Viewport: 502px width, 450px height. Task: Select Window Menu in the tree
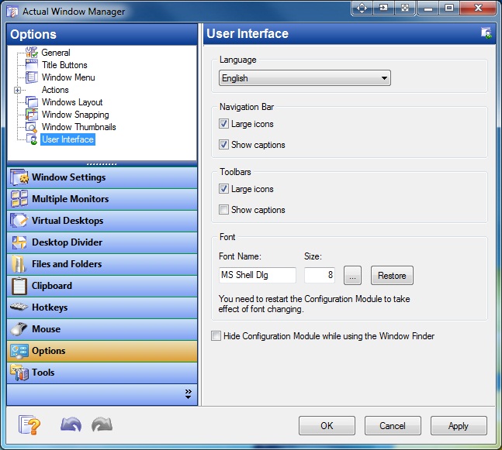[68, 77]
